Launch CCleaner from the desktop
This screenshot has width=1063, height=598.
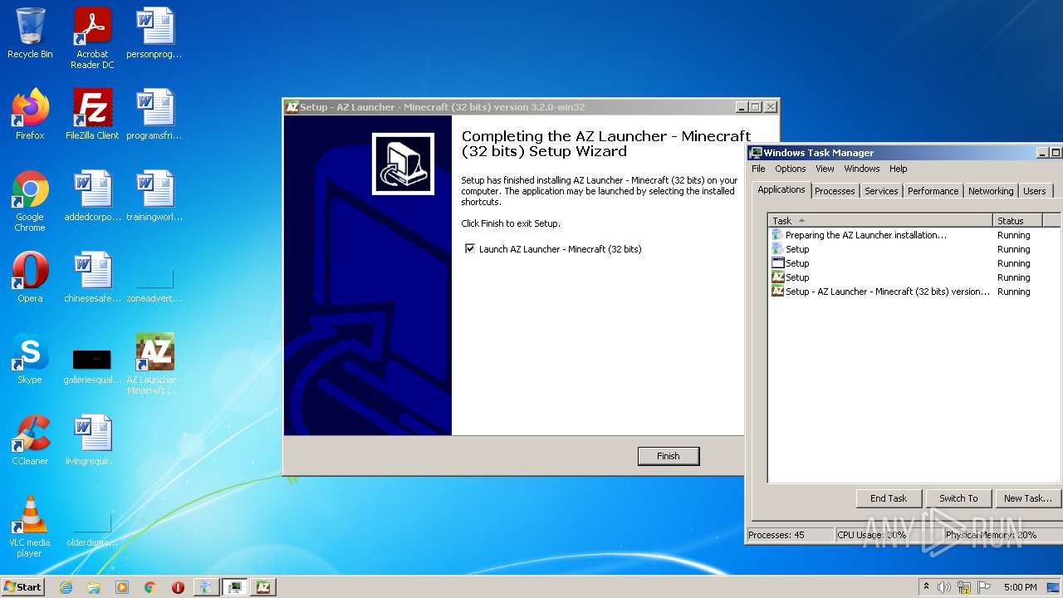(30, 440)
